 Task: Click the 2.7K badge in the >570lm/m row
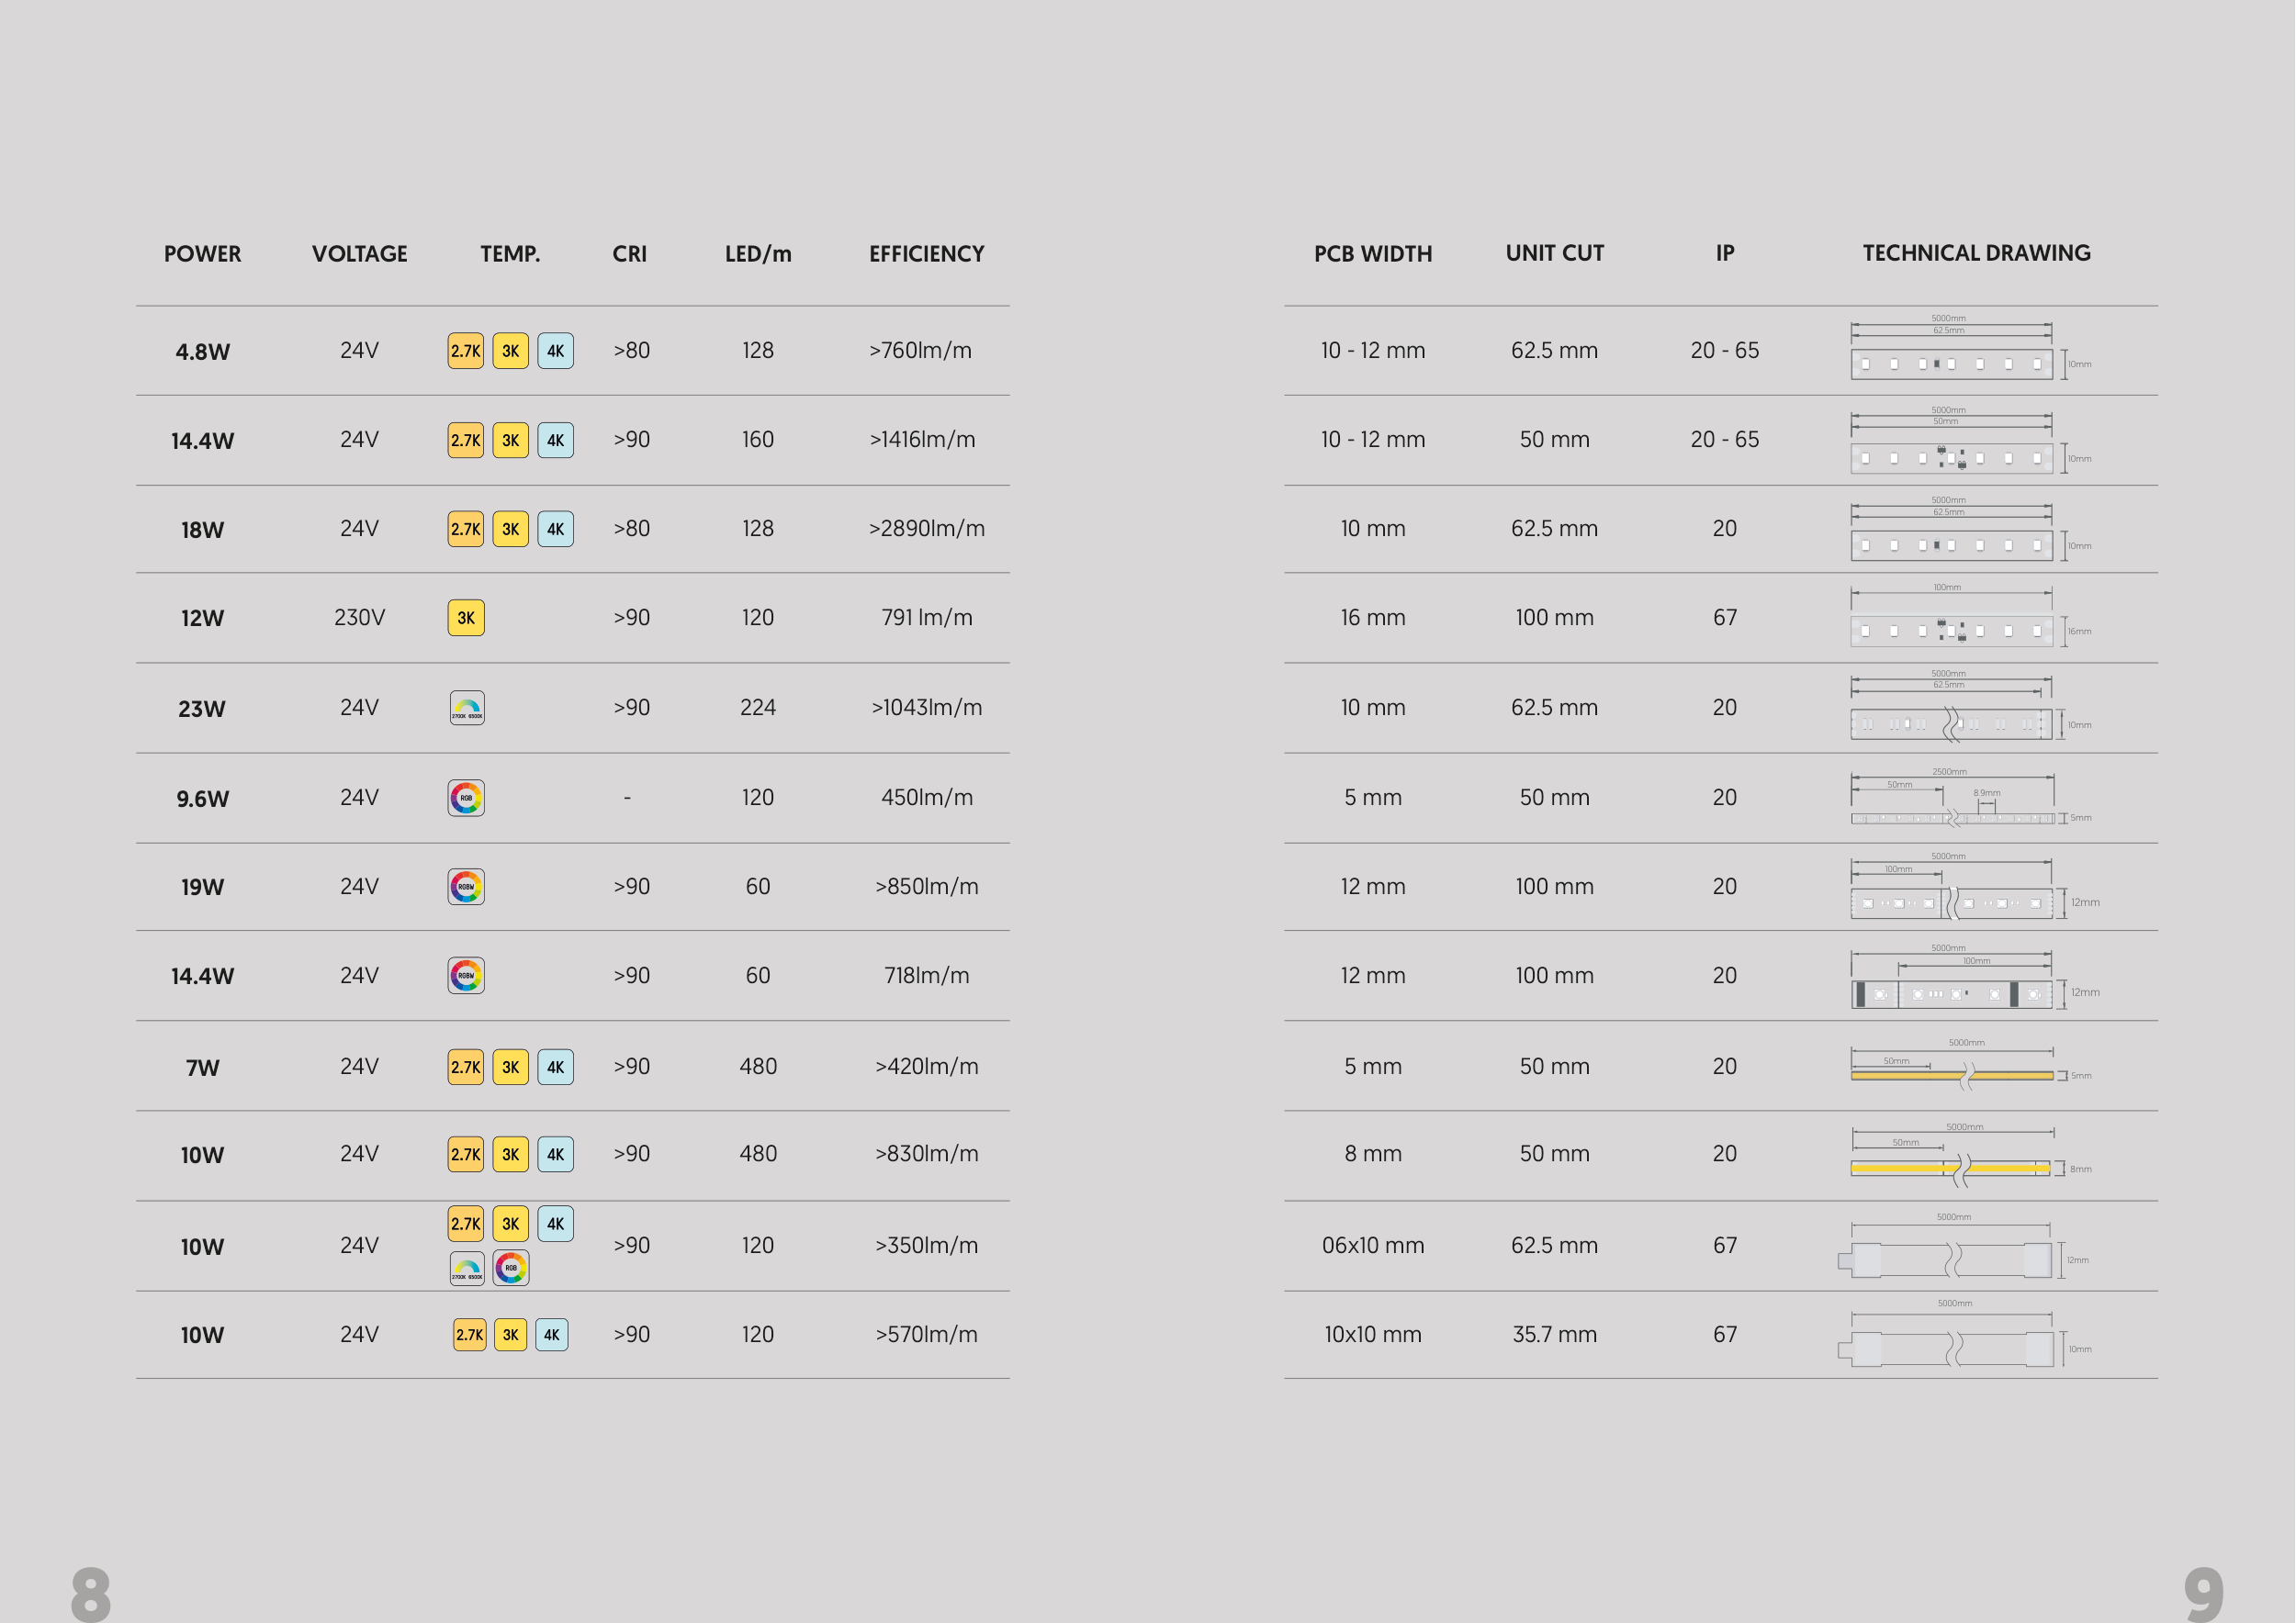click(469, 1334)
